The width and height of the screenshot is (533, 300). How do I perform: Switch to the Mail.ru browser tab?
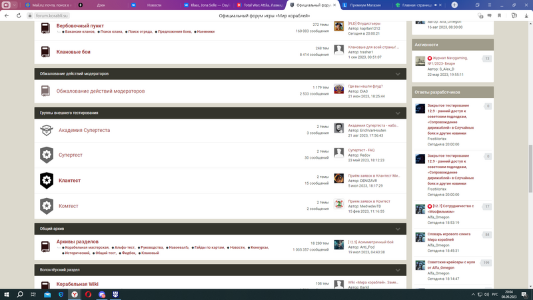click(x=48, y=5)
